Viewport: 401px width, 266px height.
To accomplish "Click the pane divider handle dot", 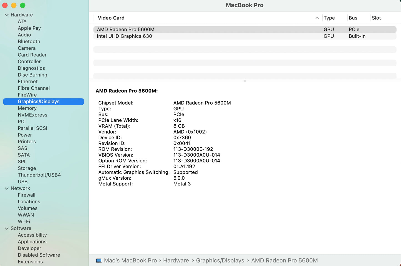I will [x=245, y=81].
